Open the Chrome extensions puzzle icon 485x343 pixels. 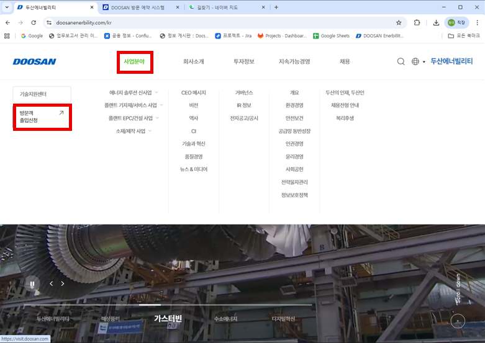417,22
